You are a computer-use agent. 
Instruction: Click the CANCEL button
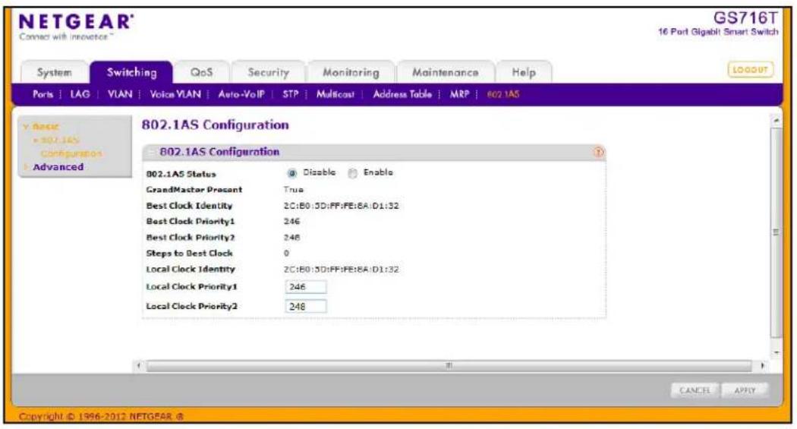click(x=695, y=390)
